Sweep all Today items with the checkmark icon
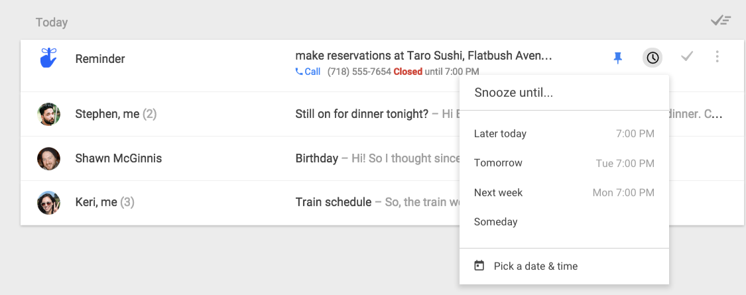 pos(720,21)
